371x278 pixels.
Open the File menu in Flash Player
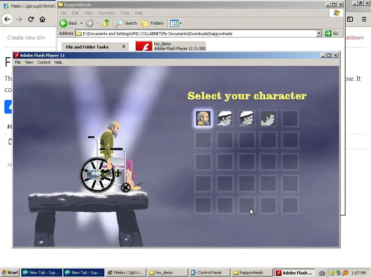click(18, 62)
